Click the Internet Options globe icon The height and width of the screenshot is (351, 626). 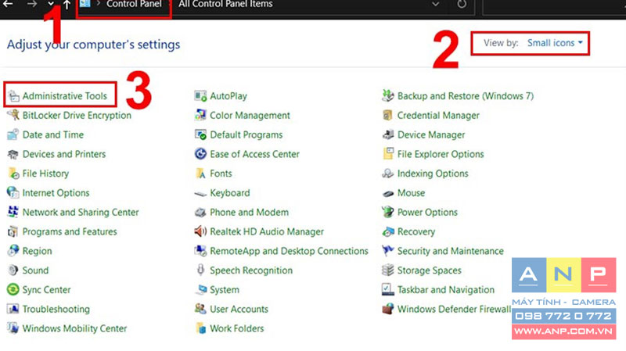pyautogui.click(x=13, y=193)
